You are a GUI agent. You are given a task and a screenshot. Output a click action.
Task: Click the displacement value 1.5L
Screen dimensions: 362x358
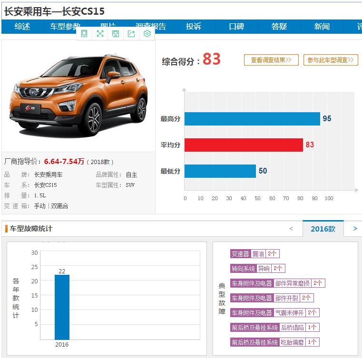pos(40,195)
